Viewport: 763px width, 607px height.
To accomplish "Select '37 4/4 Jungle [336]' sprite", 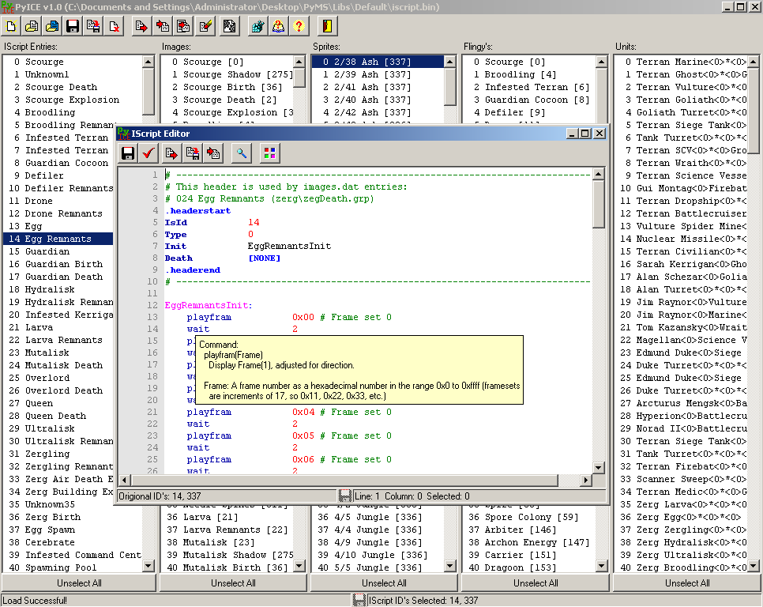I will click(x=378, y=530).
